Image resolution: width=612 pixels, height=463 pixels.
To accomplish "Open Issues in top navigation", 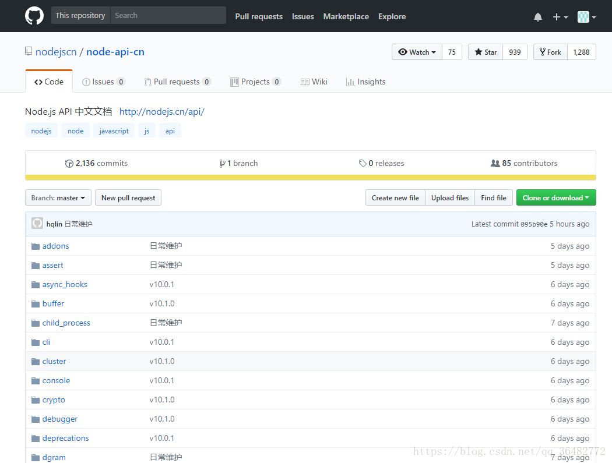I will click(x=303, y=16).
